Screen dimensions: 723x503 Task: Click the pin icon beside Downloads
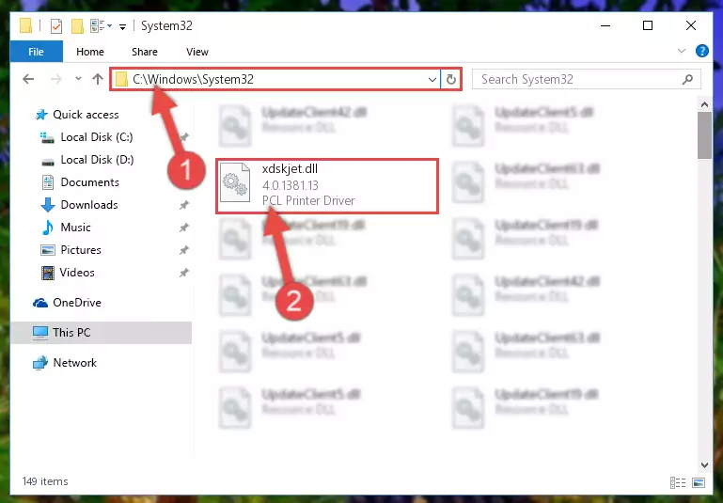click(x=183, y=205)
